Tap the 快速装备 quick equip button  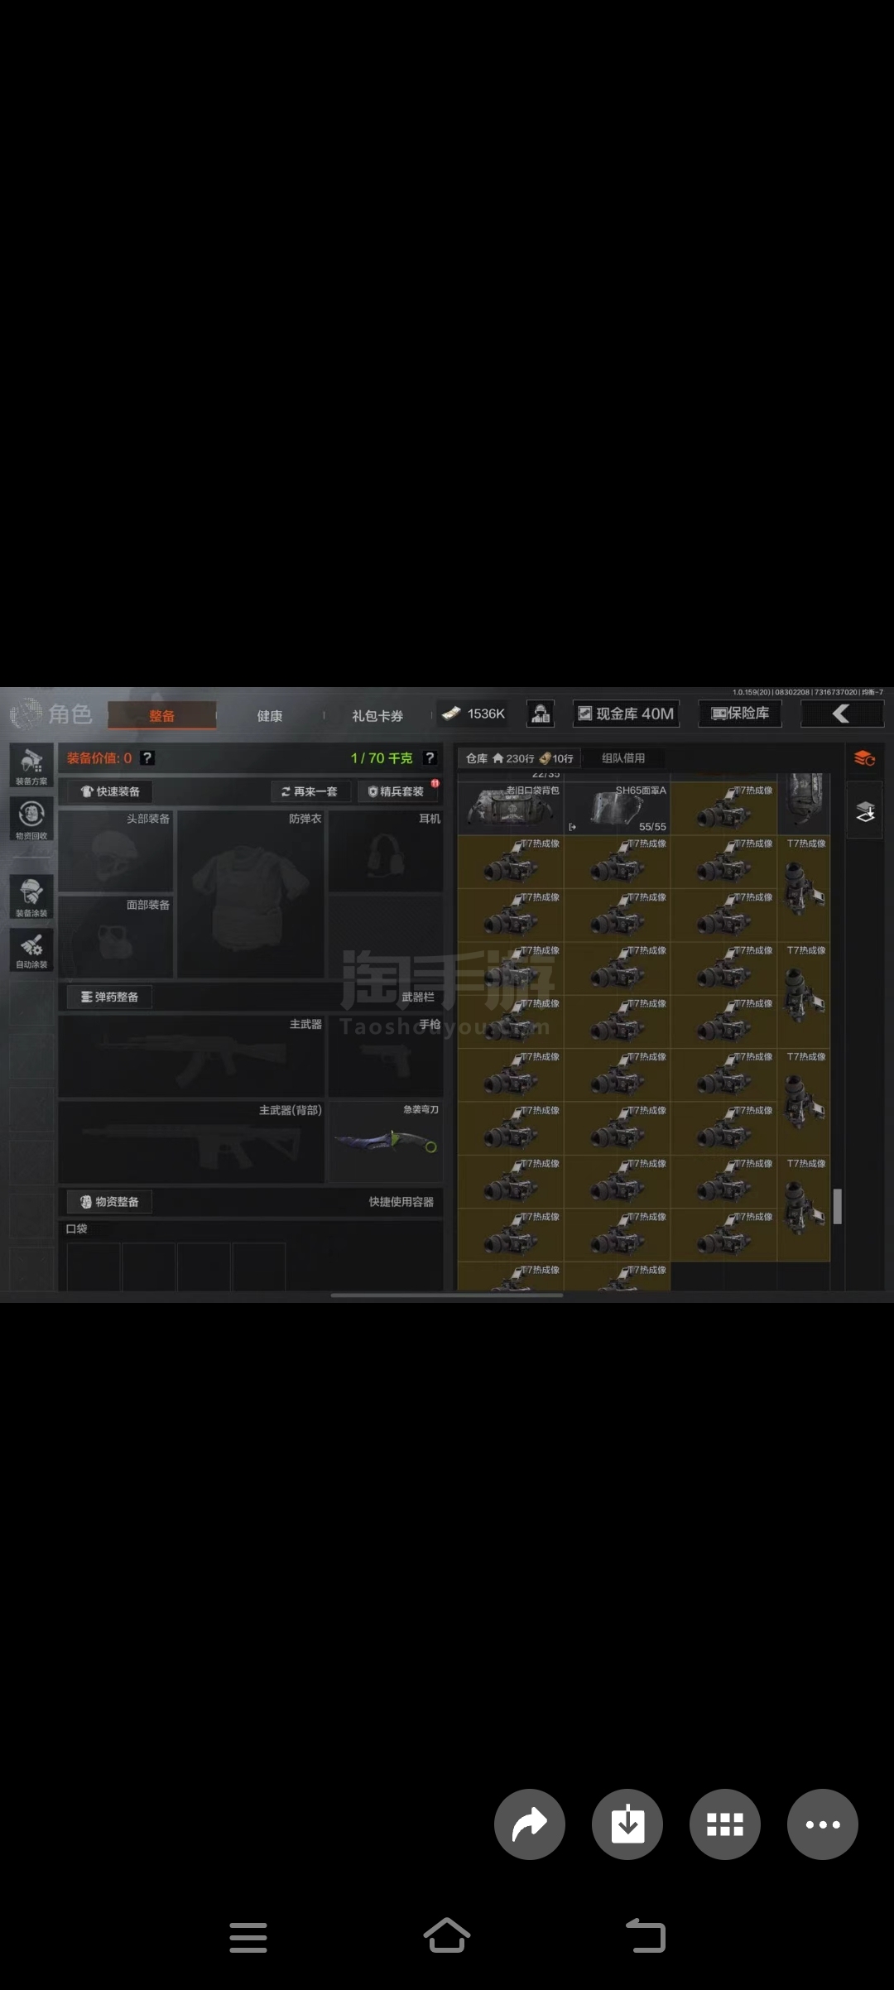click(x=110, y=791)
